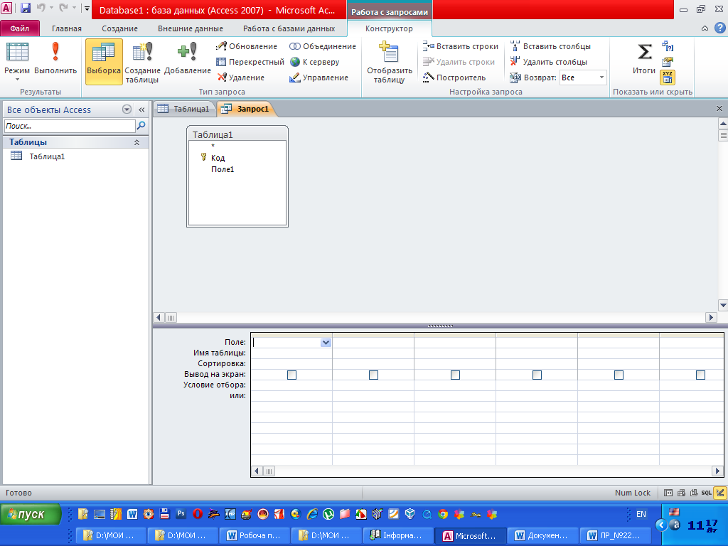Image resolution: width=728 pixels, height=546 pixels.
Task: Open ЛР_№22 Word taskbar button
Action: pyautogui.click(x=615, y=535)
